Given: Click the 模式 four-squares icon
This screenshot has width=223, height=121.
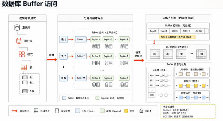Looking at the screenshot, I should click(22, 54).
